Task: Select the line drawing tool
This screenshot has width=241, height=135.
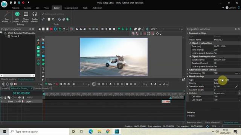Action: pos(43,52)
